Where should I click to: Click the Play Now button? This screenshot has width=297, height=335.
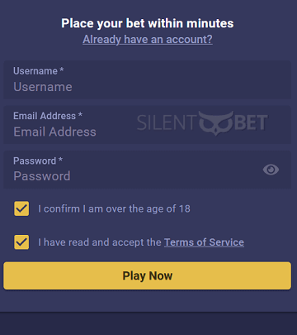pyautogui.click(x=148, y=275)
